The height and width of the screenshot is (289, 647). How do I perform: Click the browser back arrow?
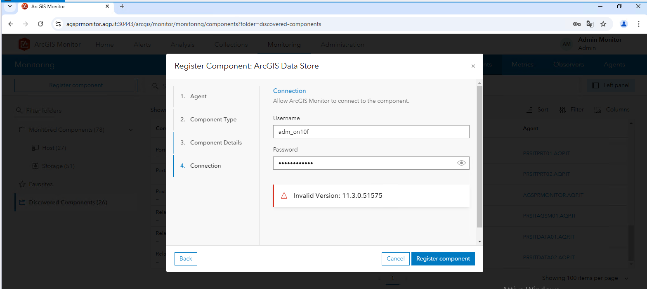11,24
